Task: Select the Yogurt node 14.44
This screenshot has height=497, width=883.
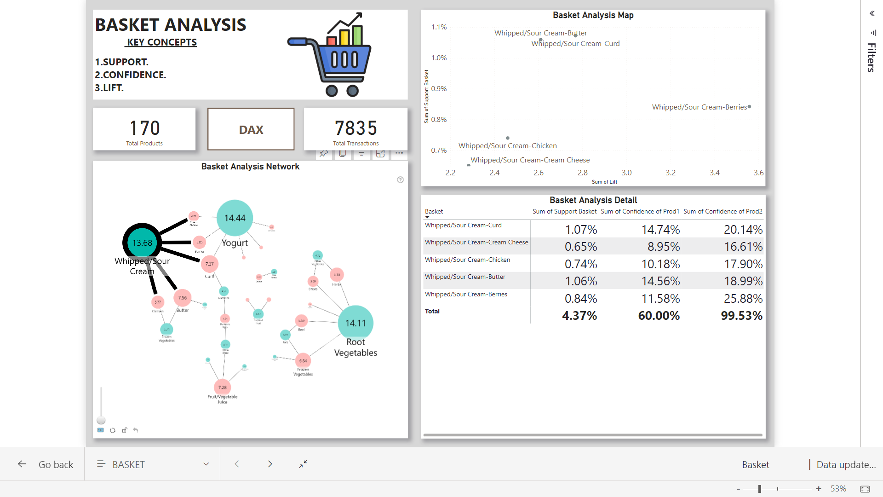Action: pos(235,218)
